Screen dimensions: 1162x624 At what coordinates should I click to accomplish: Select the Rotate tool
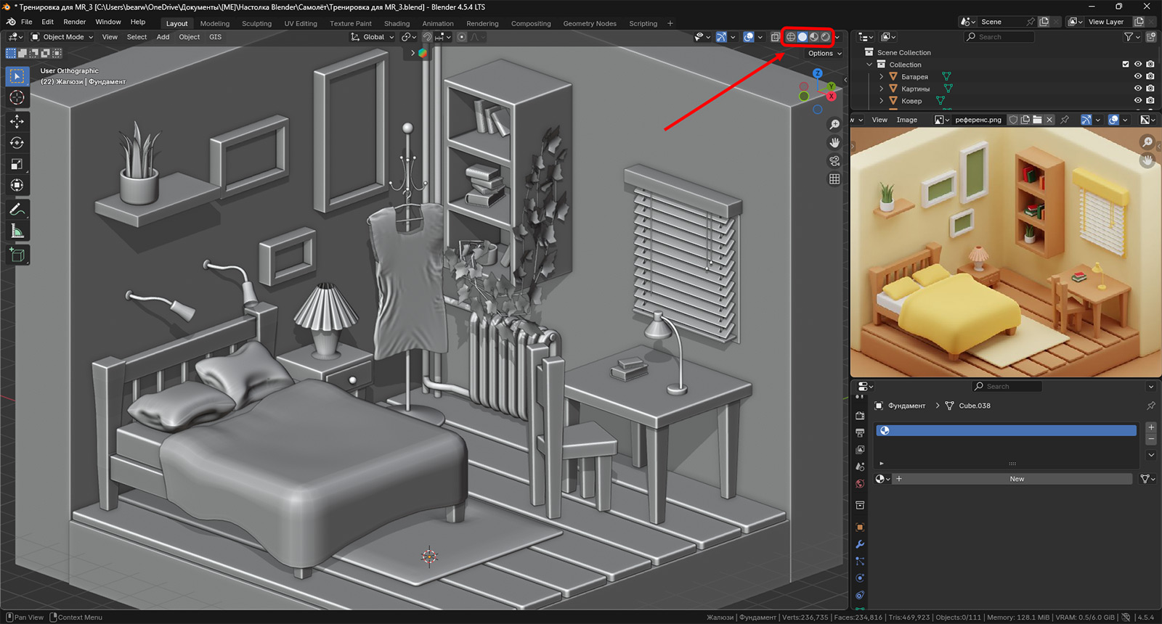(17, 143)
